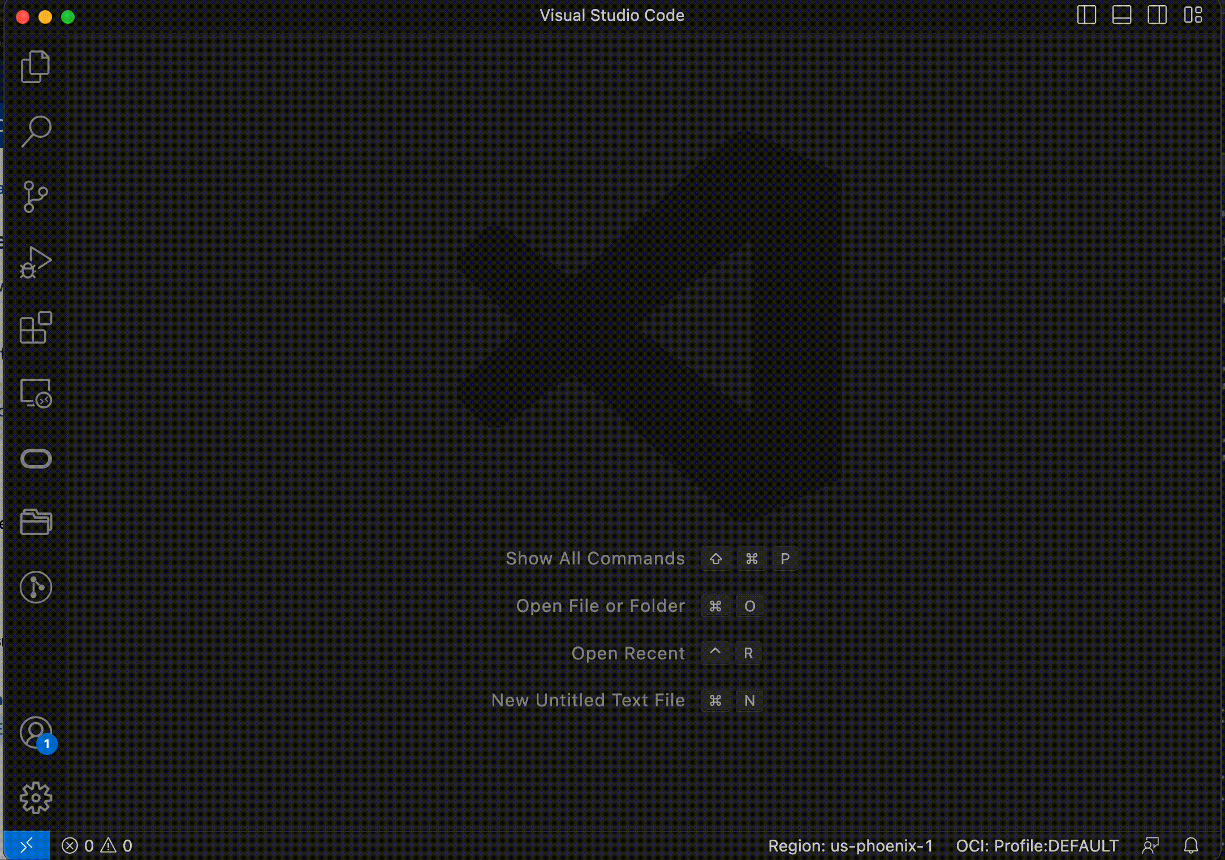Toggle Secondary Side Bar layout button
This screenshot has height=860, width=1225.
[1157, 15]
